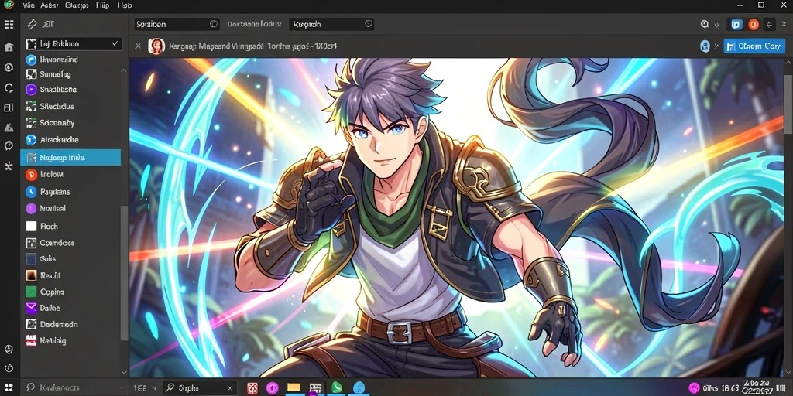Click the orange circle icon in top toolbar

(754, 24)
